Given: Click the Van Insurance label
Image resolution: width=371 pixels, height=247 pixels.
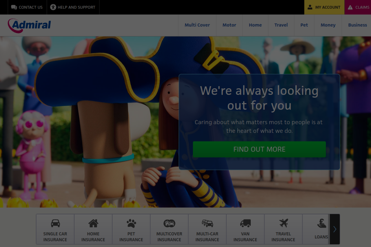Looking at the screenshot, I should pyautogui.click(x=245, y=237).
